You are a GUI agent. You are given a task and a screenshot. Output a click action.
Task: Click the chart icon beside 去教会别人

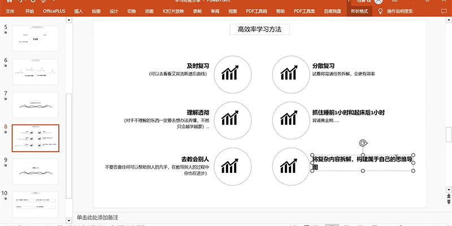coord(229,165)
